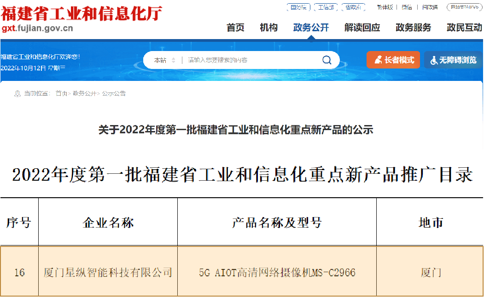Open the 政务服务 menu item
Screen dimensions: 484x297
(413, 28)
